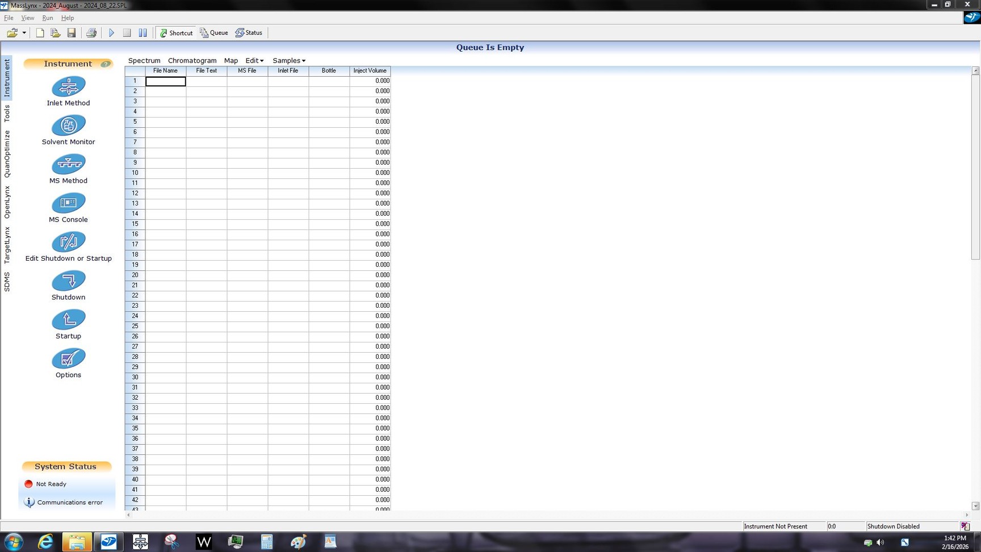This screenshot has width=981, height=552.
Task: Open the dropdown arrow beside open folder
Action: tap(24, 33)
